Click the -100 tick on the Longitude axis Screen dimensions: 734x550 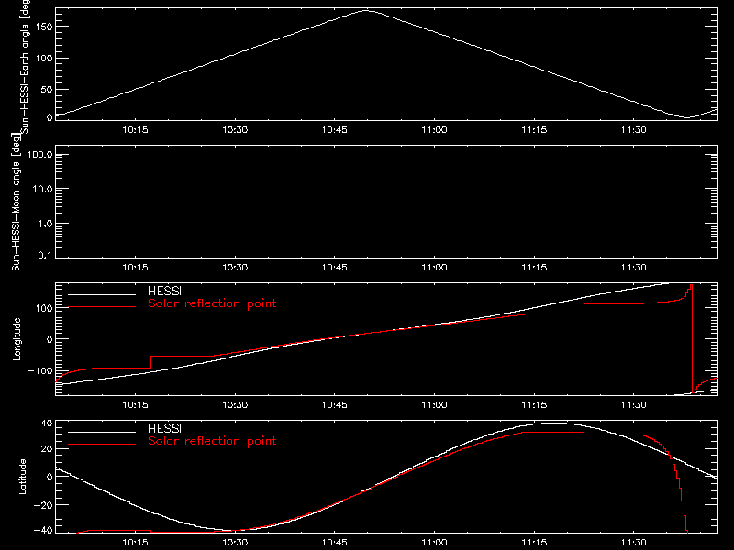[40, 371]
